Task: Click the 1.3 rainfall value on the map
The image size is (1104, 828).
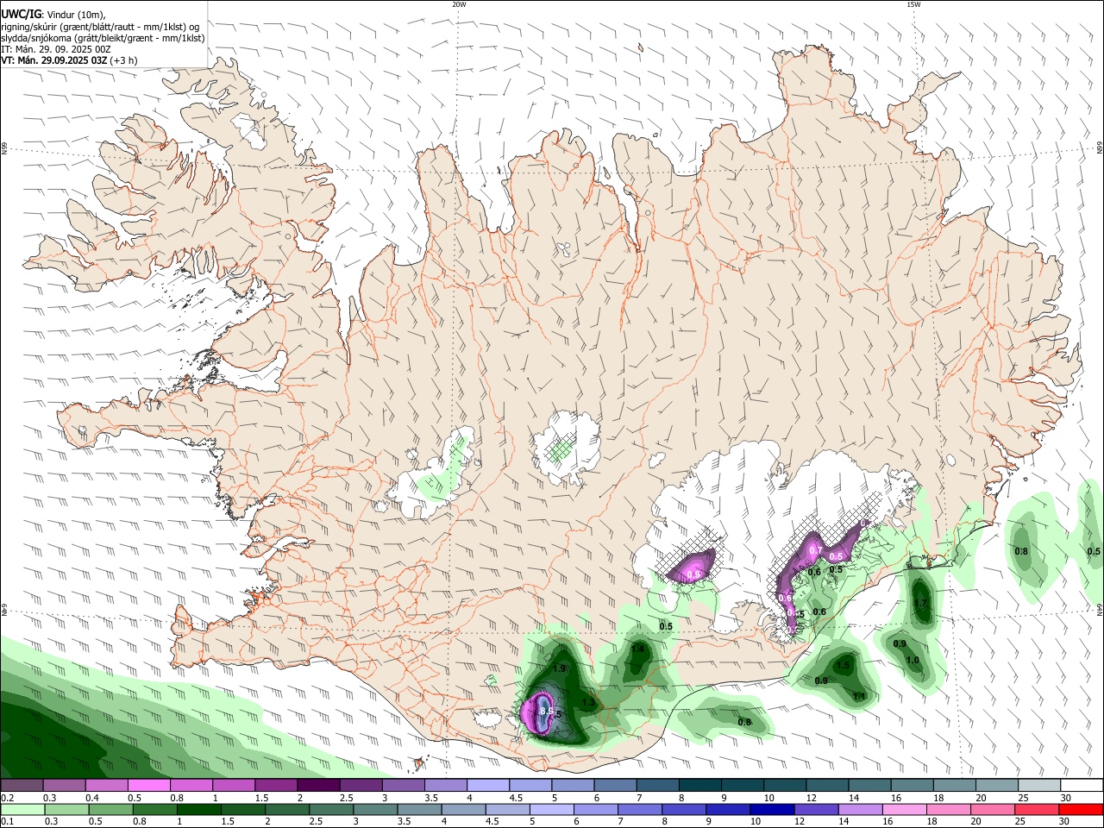Action: click(x=589, y=703)
